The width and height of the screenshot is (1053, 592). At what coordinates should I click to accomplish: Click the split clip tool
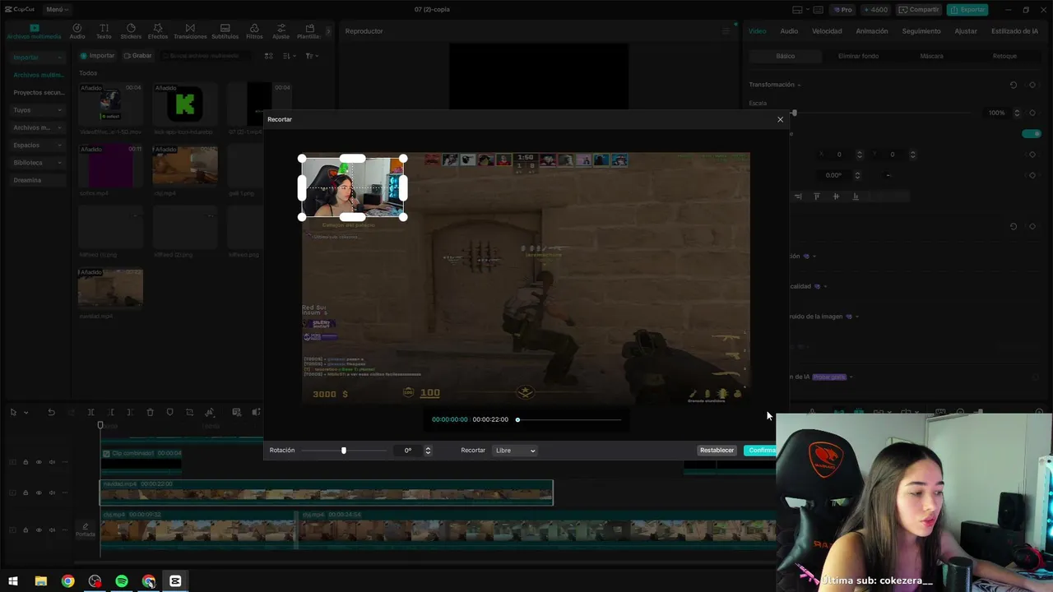tap(90, 412)
